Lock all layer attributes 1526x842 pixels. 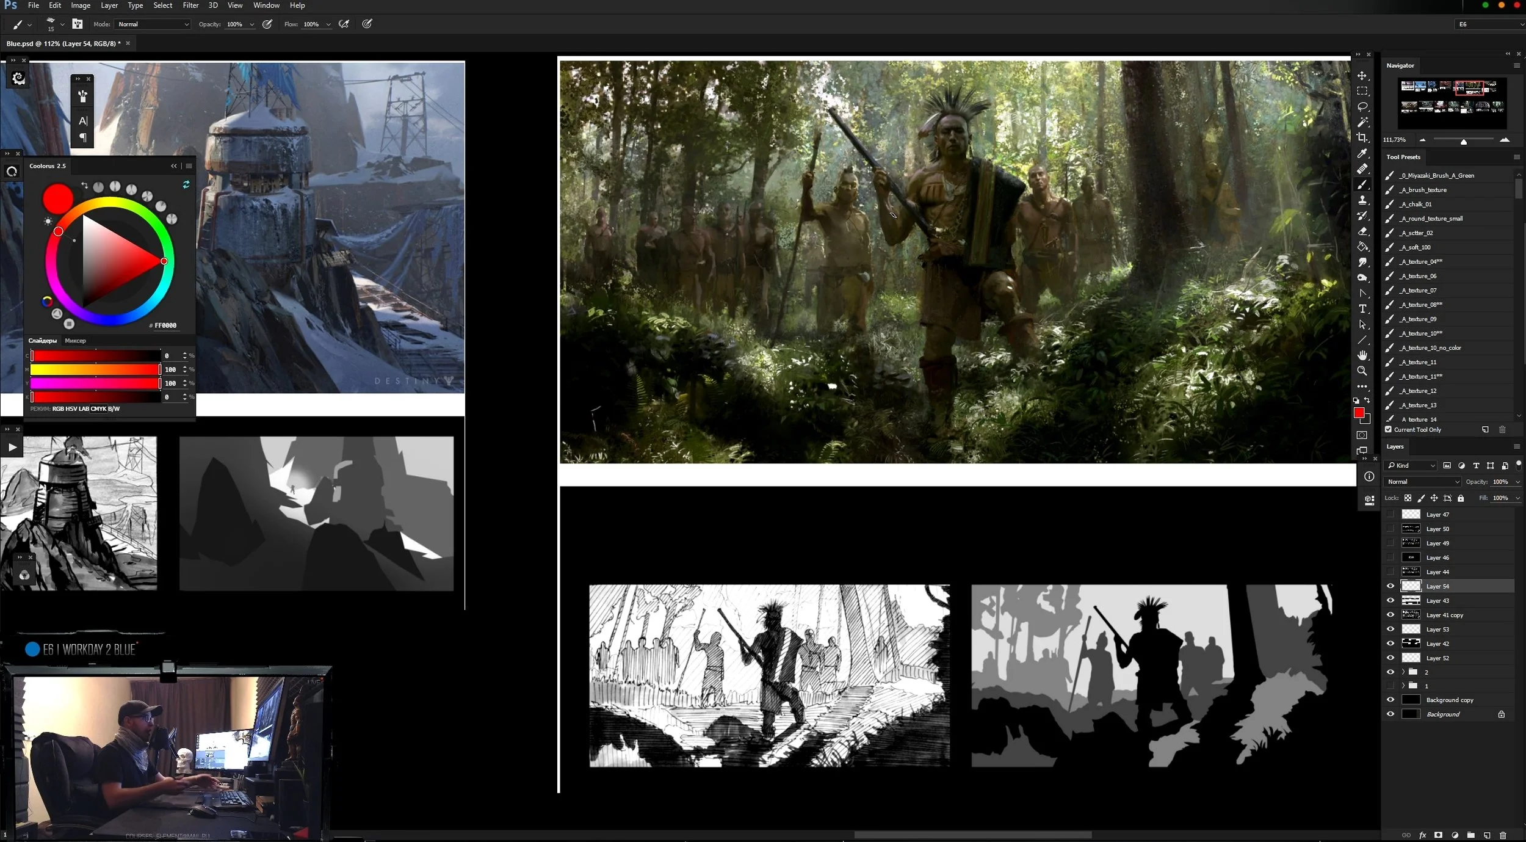1461,498
